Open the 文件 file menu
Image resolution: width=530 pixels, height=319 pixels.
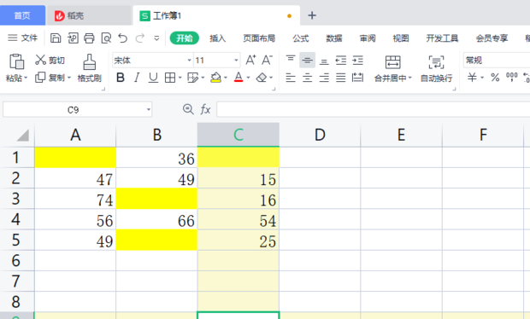(22, 38)
